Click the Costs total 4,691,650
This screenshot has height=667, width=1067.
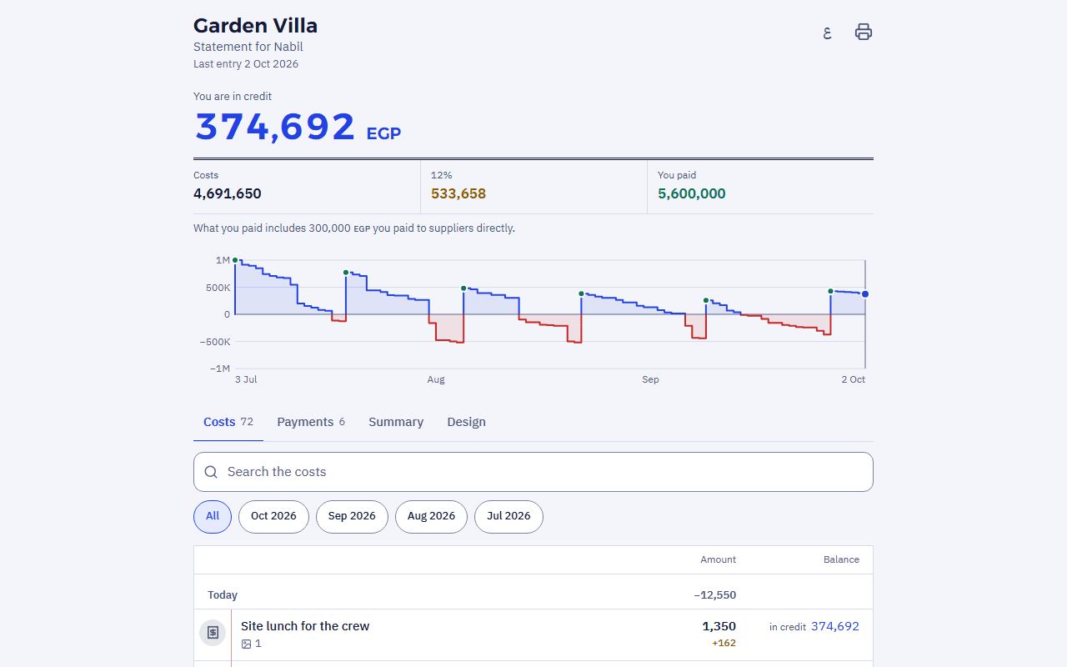[x=228, y=194]
